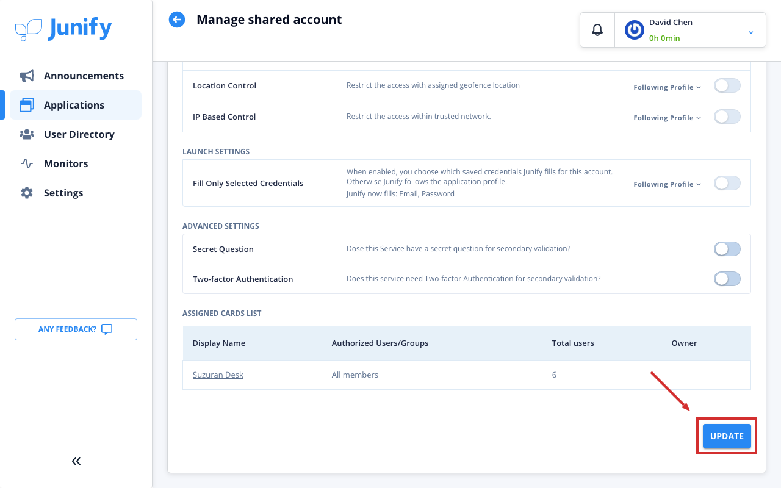Click the 0h 0min timer text
The image size is (781, 488).
click(x=664, y=38)
